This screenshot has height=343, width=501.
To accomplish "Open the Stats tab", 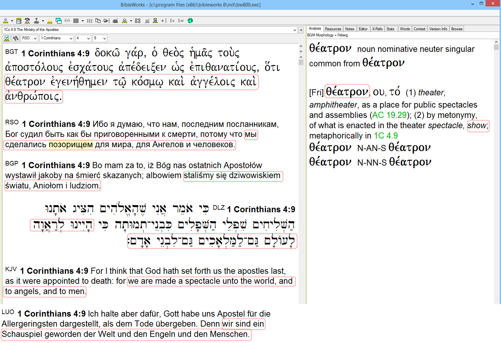I will (x=390, y=29).
